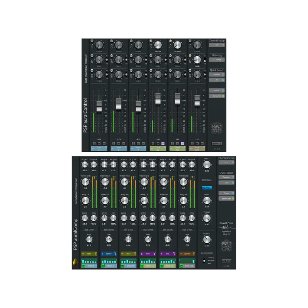Click the link icon on ch01 L label

click(x=93, y=149)
